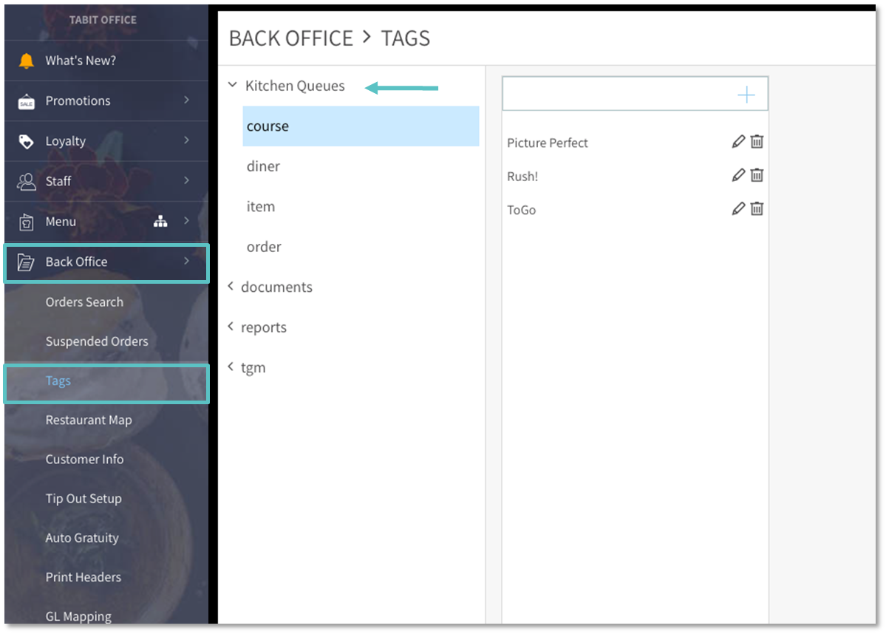
Task: Click the menu hierarchy icon beside Menu
Action: [x=160, y=221]
